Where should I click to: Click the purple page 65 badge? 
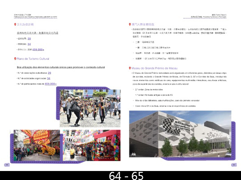[234, 165]
